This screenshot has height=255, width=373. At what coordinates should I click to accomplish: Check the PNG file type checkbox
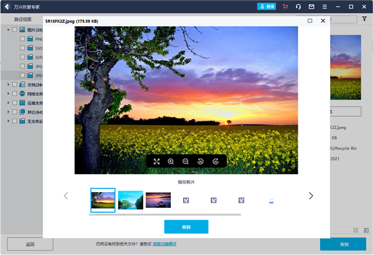click(23, 39)
